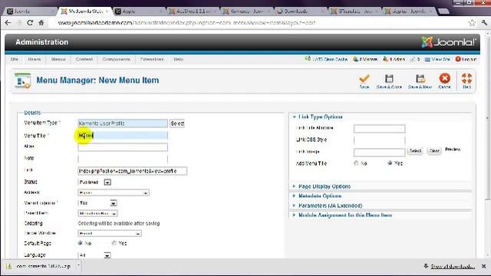Open the Status dropdown
This screenshot has height=276, width=491.
tap(94, 182)
